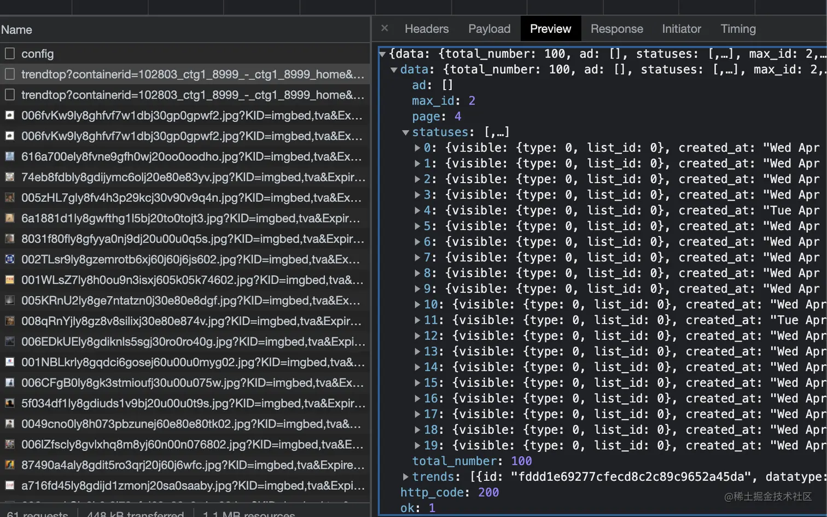
Task: Show the Response tab
Action: [x=617, y=29]
